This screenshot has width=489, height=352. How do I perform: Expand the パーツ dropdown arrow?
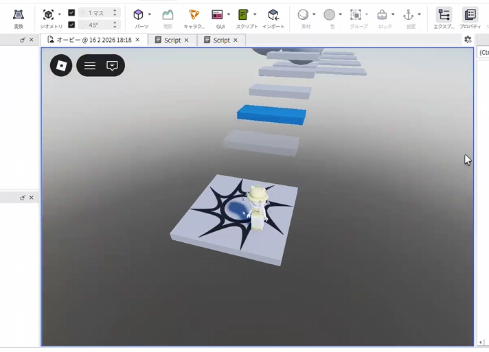[150, 14]
